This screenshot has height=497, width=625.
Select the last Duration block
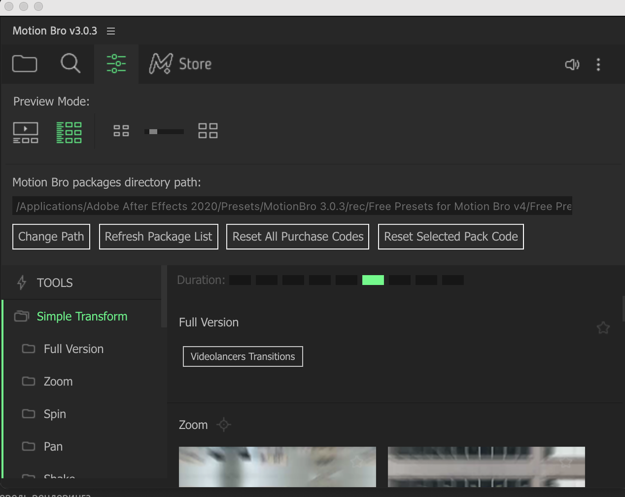click(x=453, y=280)
